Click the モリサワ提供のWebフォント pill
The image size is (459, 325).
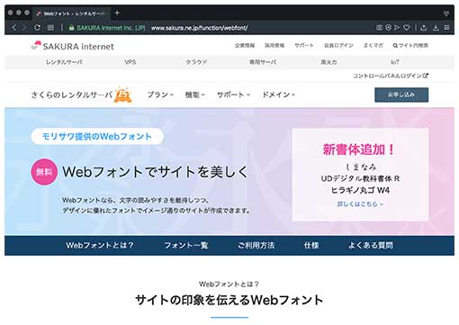point(97,137)
